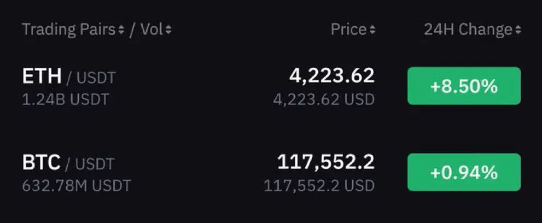Click the 117,552.2 USD converted price

pyautogui.click(x=319, y=186)
